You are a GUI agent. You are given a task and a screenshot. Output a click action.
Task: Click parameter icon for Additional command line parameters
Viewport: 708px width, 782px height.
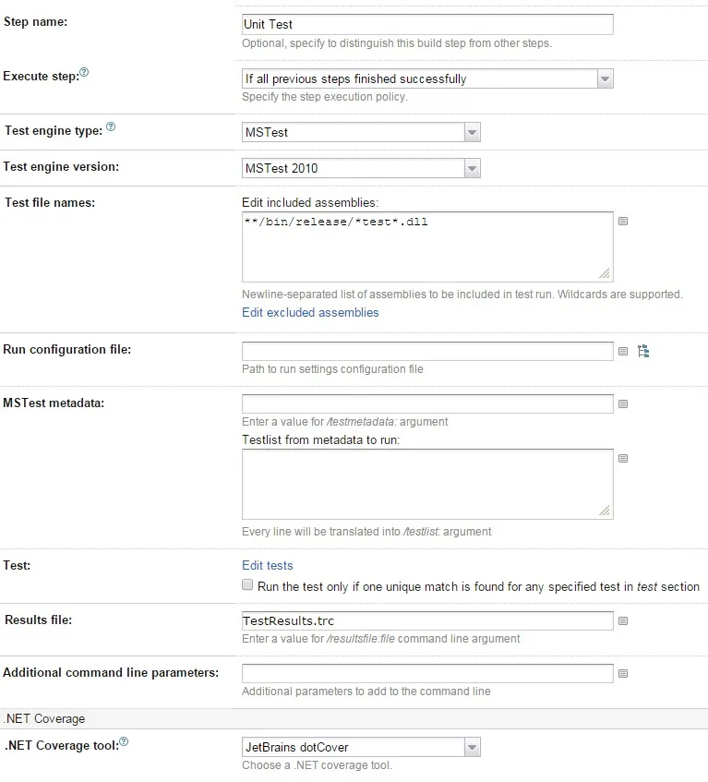[x=623, y=674]
